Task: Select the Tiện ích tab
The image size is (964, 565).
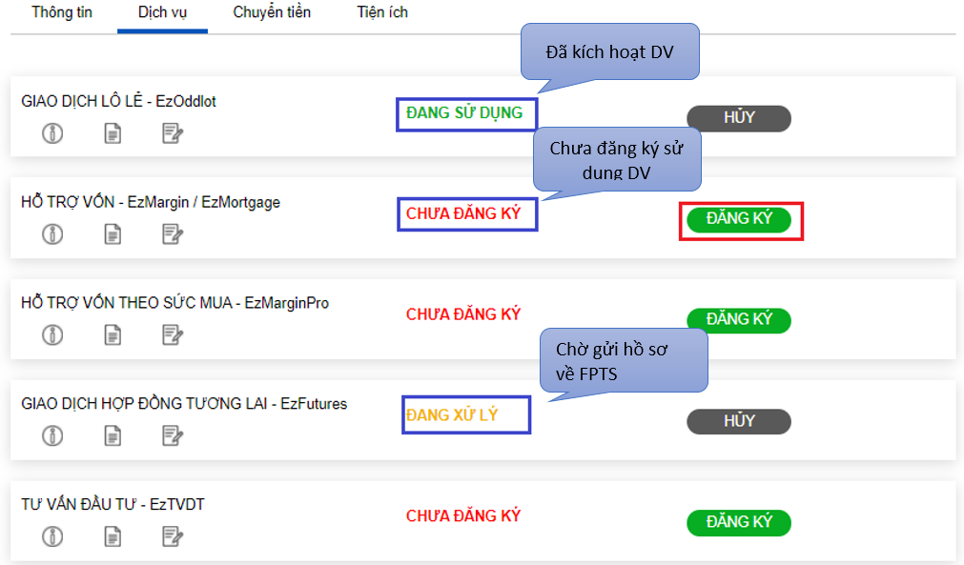Action: coord(382,12)
